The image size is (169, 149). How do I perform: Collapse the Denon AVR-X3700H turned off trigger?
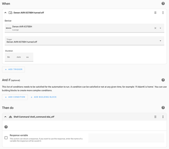click(x=5, y=13)
